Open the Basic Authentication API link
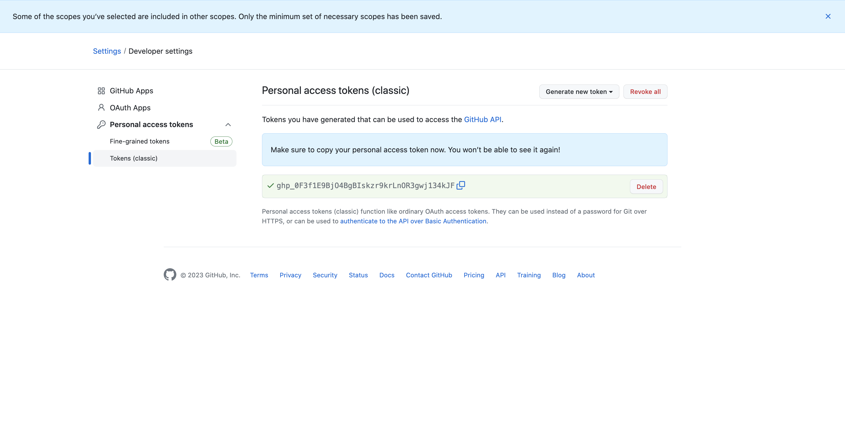 coord(413,221)
